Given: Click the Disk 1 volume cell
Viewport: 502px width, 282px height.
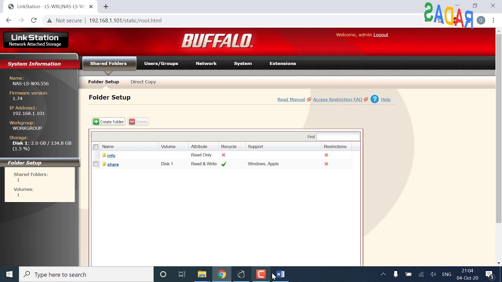Looking at the screenshot, I should (167, 164).
